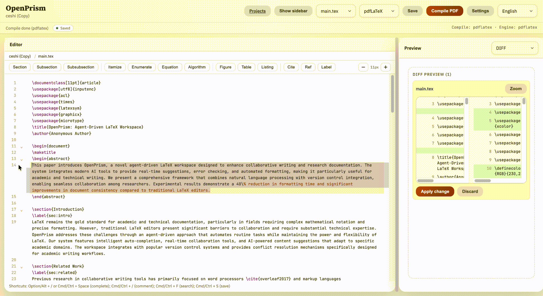Insert a Table environment
Viewport: 543px width, 296px height.
click(246, 67)
